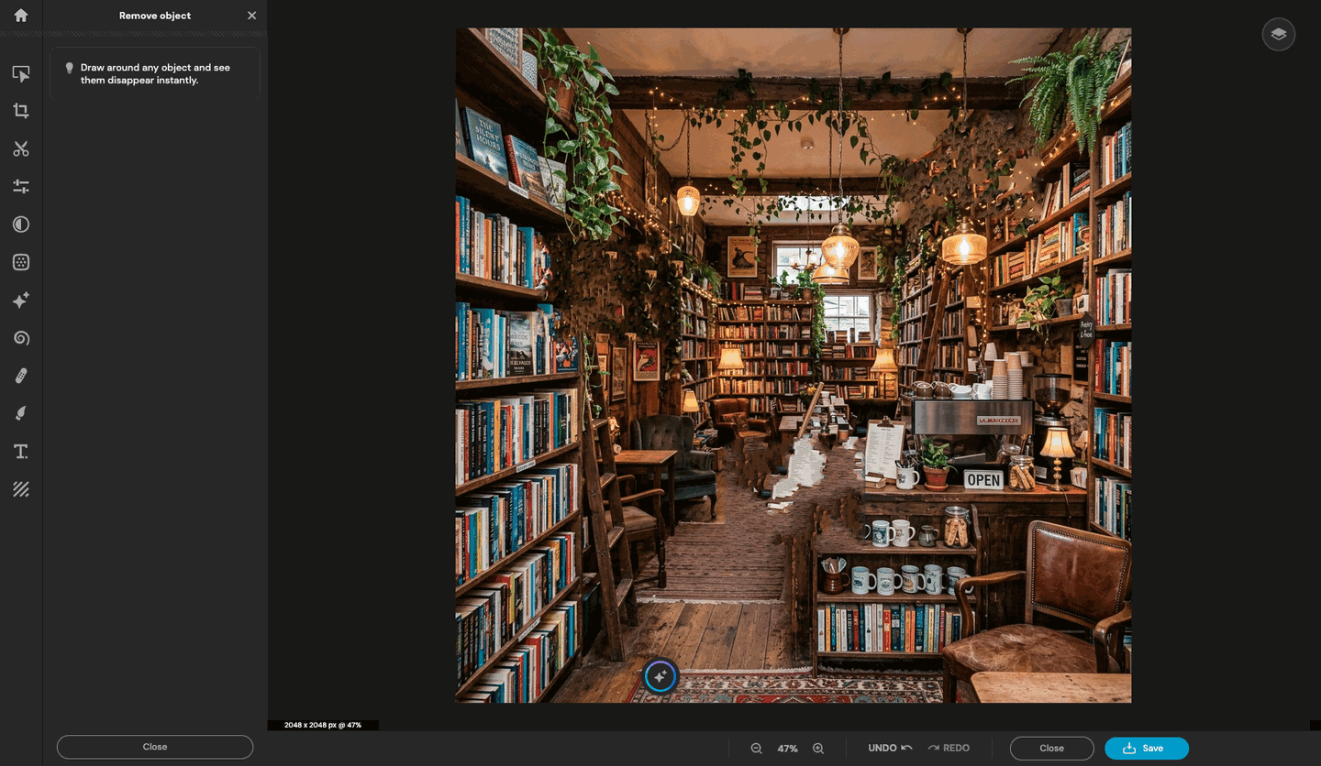Viewport: 1321px width, 766px height.
Task: Close the Remove object panel with X
Action: tap(252, 16)
